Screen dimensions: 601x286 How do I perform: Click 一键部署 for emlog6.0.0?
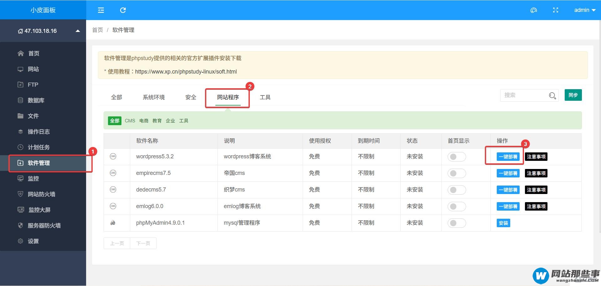[508, 207]
